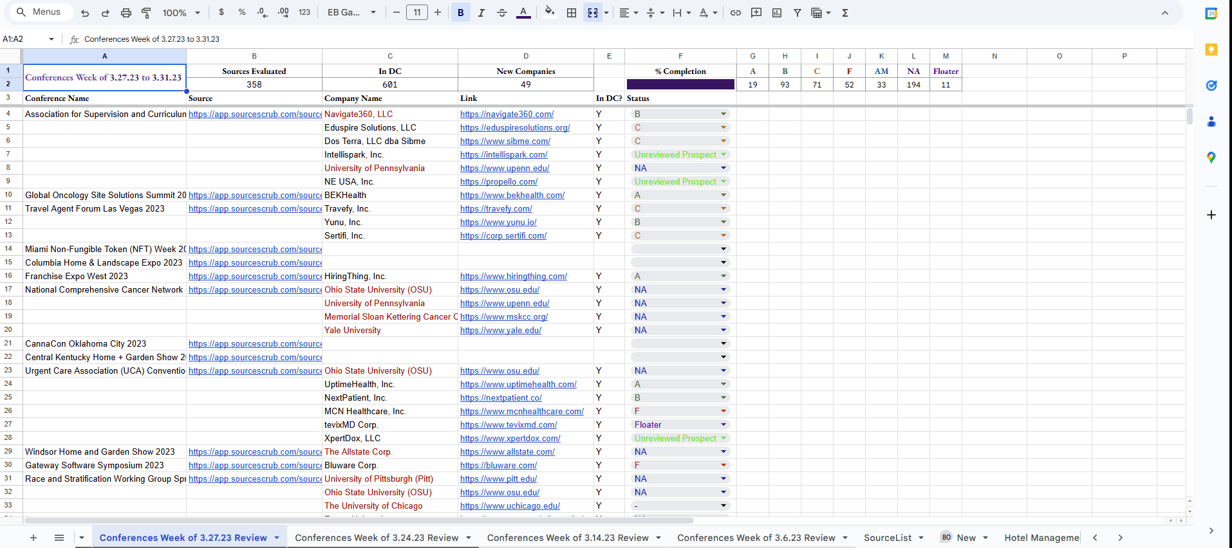Open Google Keep side panel icon

point(1211,50)
